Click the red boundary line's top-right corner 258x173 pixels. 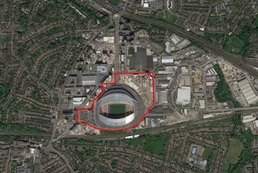153,73
